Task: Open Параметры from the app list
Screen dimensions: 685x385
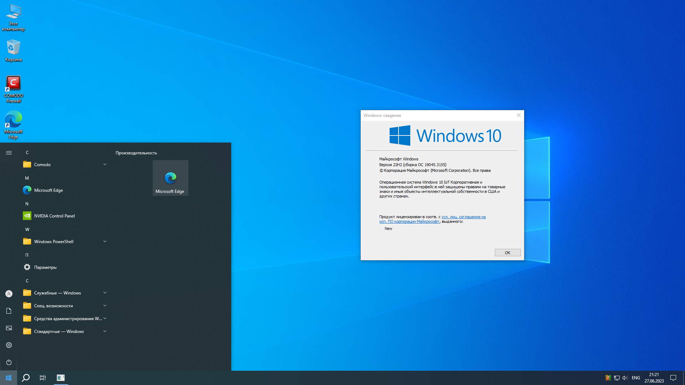Action: click(x=45, y=267)
